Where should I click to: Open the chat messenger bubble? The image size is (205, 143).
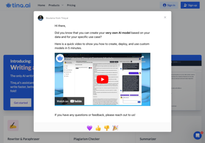[x=198, y=135]
